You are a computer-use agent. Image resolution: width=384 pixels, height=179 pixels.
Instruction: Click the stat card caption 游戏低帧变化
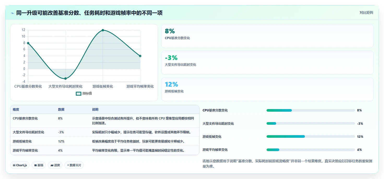(174, 91)
